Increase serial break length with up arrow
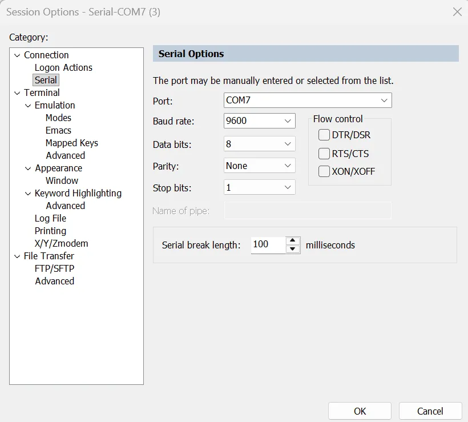468x422 pixels. point(293,240)
